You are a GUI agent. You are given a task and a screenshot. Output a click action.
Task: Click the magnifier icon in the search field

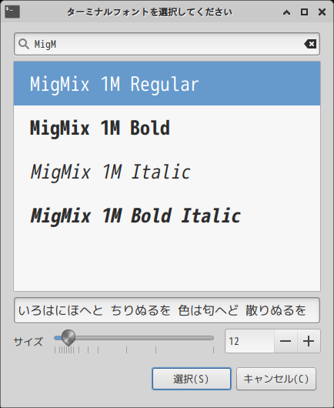24,44
